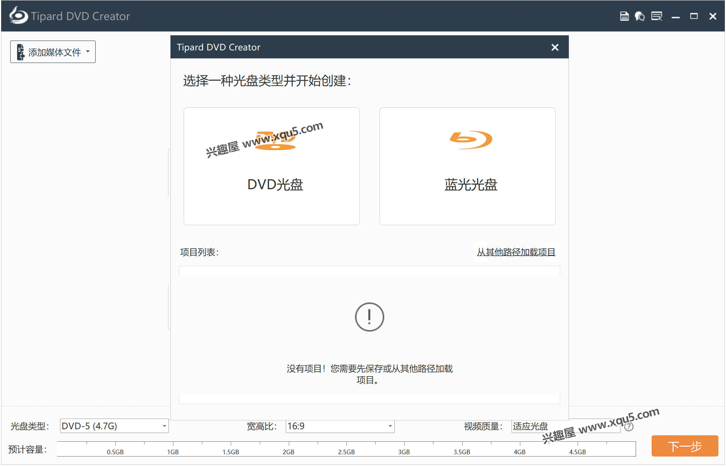Screen dimensions: 726x466
Task: Click the 4.5GB mark on capacity bar
Action: coord(577,452)
